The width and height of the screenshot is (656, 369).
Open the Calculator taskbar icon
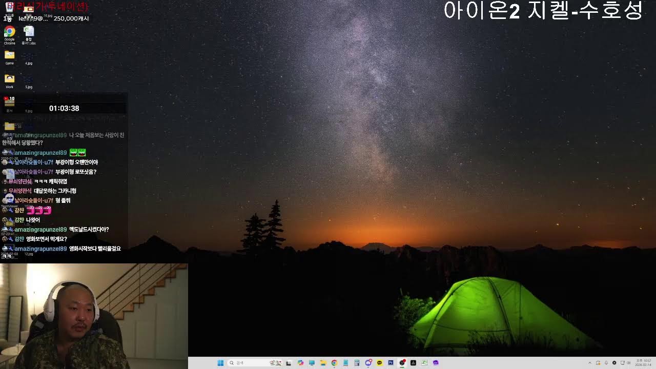click(x=357, y=363)
